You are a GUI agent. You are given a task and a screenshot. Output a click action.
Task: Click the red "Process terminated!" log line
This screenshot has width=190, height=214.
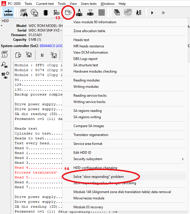coord(36,172)
